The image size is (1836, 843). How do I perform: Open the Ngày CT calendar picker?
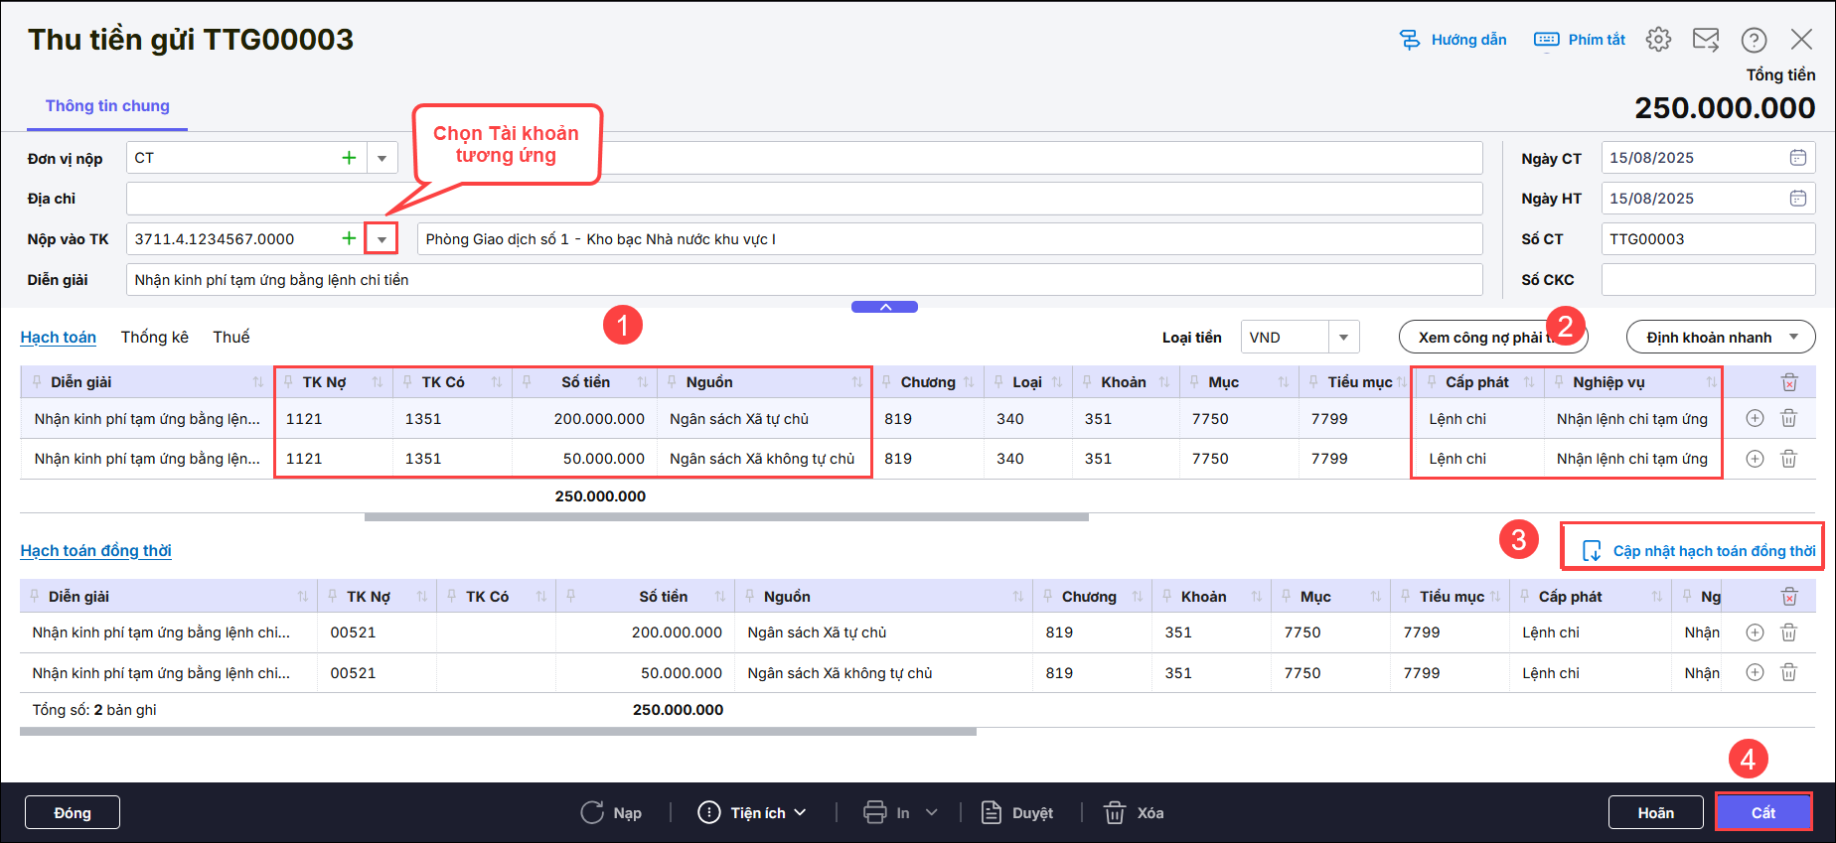1797,158
